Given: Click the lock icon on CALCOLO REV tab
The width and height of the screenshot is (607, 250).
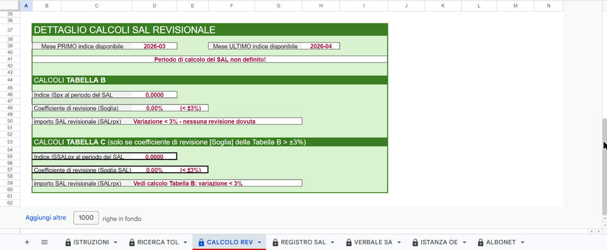Looking at the screenshot, I should click(201, 242).
